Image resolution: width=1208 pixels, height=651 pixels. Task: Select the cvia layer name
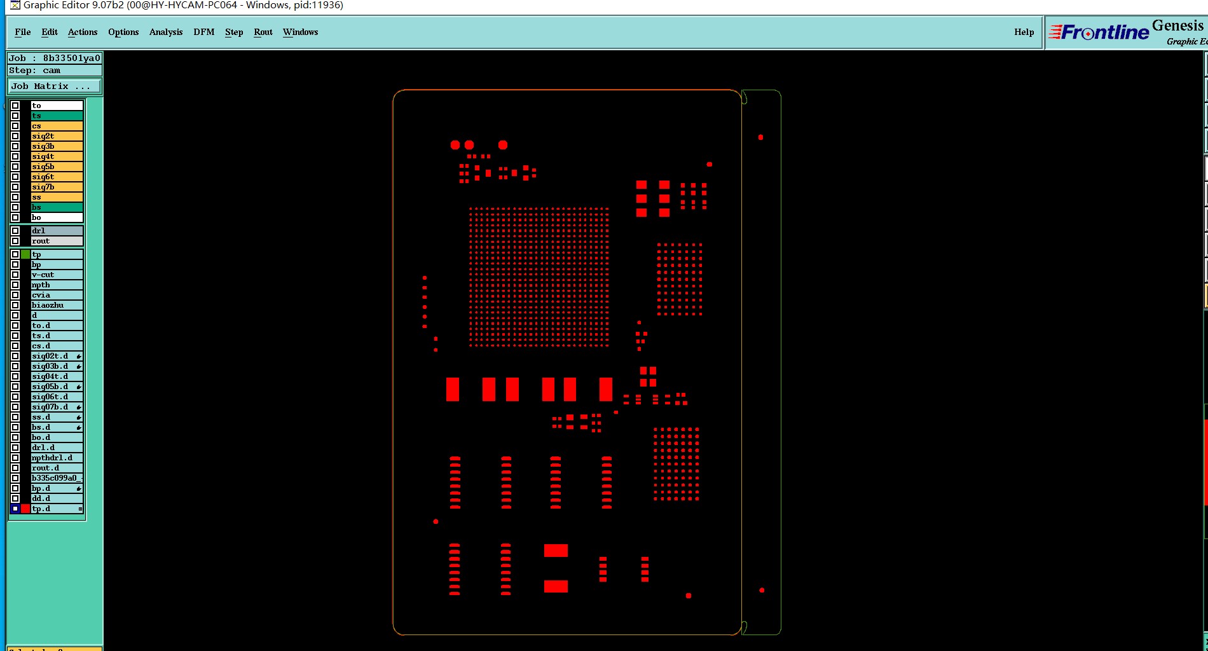(x=57, y=295)
